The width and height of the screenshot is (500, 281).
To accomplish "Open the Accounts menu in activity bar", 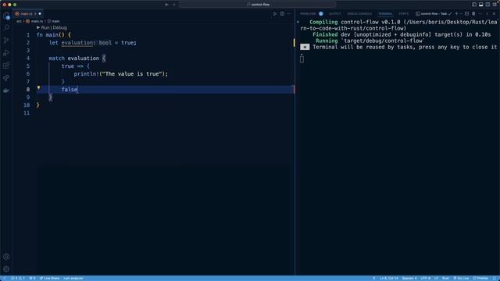I will 6,257.
